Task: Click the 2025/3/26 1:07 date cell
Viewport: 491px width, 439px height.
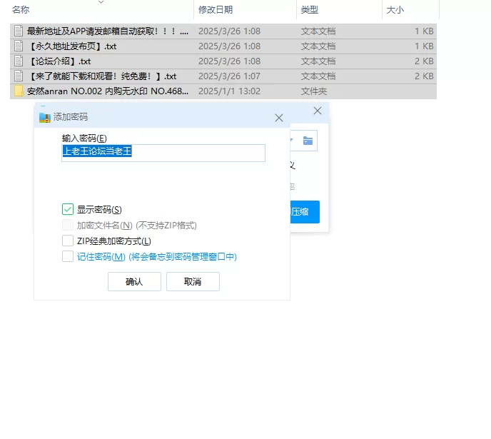Action: click(x=229, y=76)
